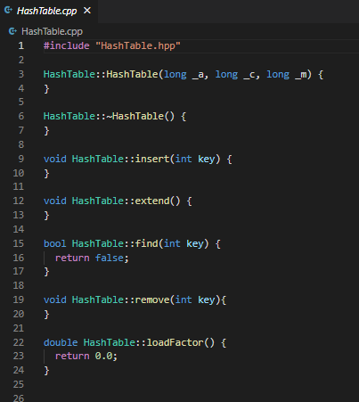
Task: Click the closing brace on line 4
Action: pyautogui.click(x=46, y=88)
